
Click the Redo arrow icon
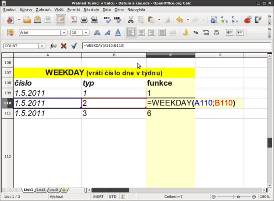pos(195,20)
